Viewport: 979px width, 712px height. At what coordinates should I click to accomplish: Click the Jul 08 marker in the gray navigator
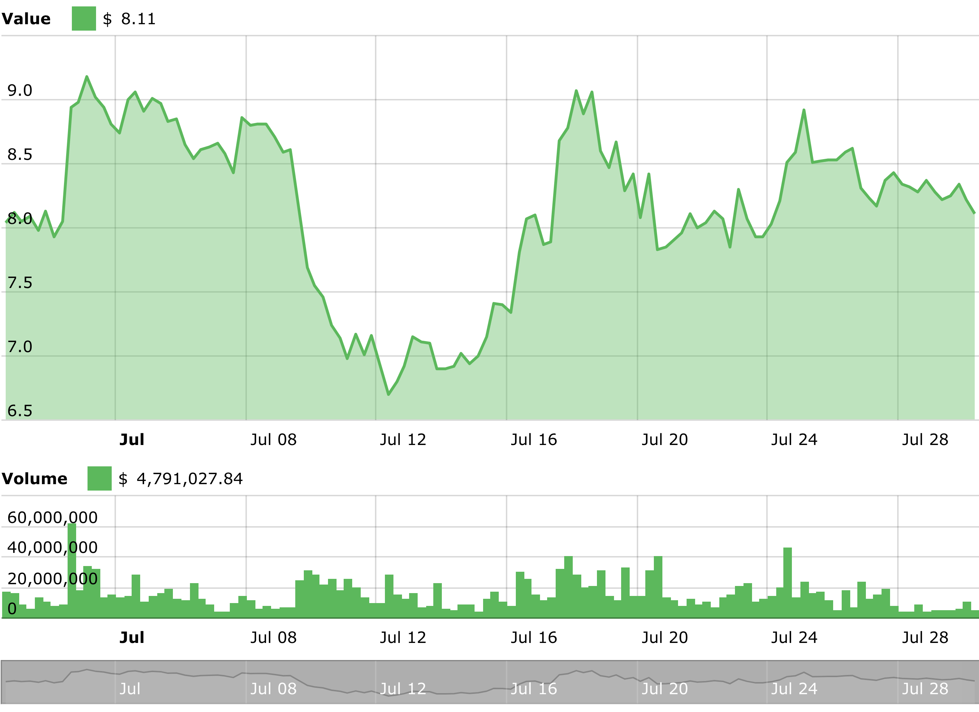(x=274, y=689)
